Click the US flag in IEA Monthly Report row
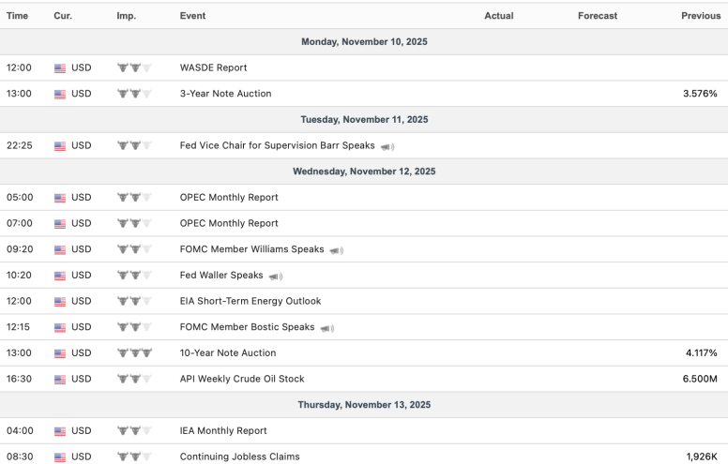Screen dimensions: 728x464 click(61, 431)
